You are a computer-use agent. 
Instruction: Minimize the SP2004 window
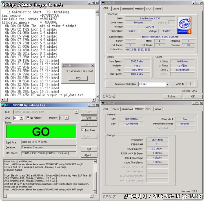tap(89, 105)
